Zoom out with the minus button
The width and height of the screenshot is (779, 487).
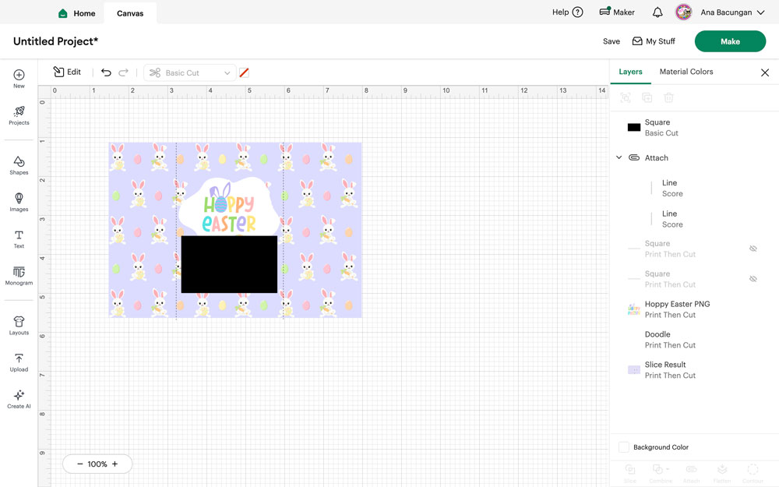[x=79, y=464]
